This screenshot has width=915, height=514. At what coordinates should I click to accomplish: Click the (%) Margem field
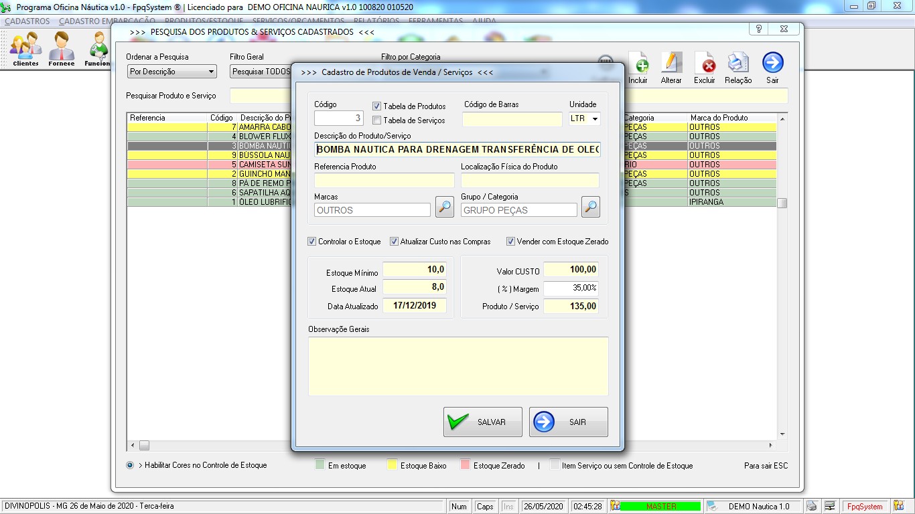click(x=571, y=288)
